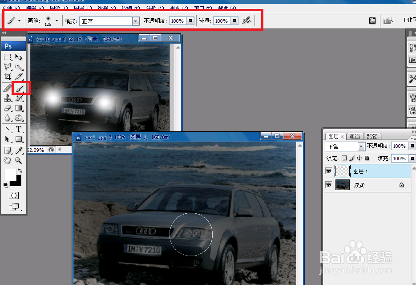This screenshot has height=285, width=416.
Task: Select the Crop tool
Action: [8, 77]
